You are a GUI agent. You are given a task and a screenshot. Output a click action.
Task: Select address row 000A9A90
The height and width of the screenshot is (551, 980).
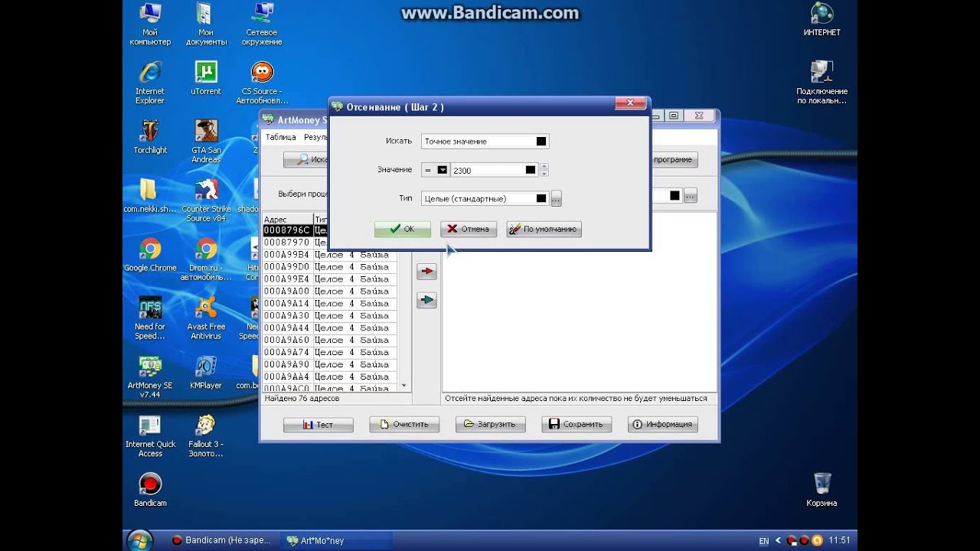coord(329,365)
